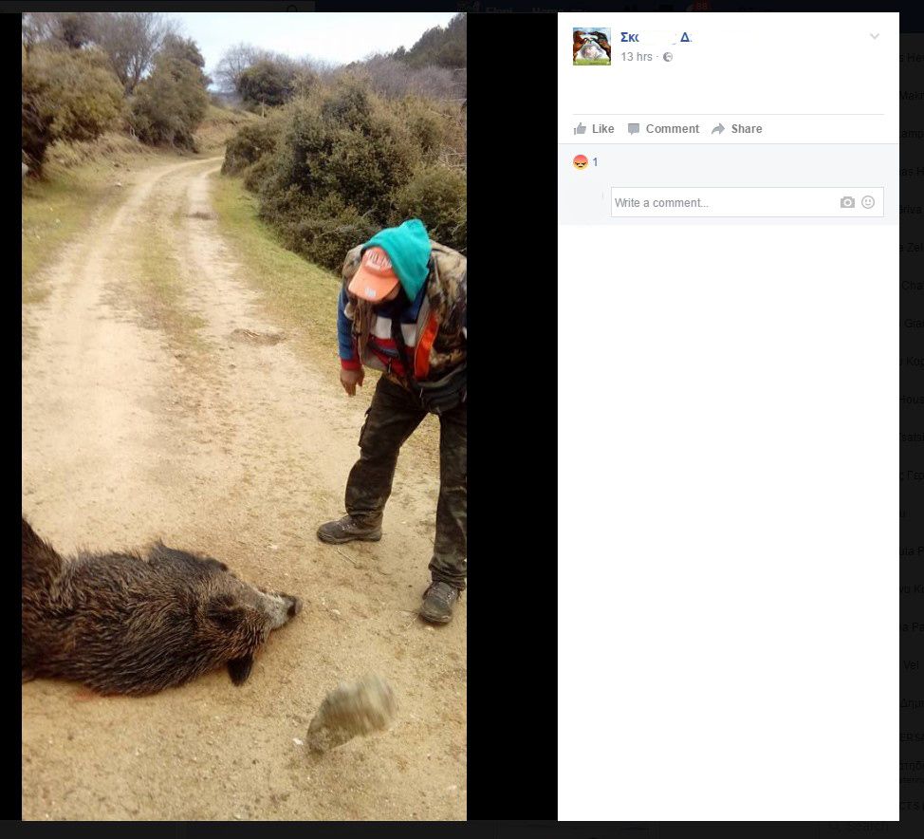Attach a photo using the camera icon
Image resolution: width=924 pixels, height=839 pixels.
847,202
